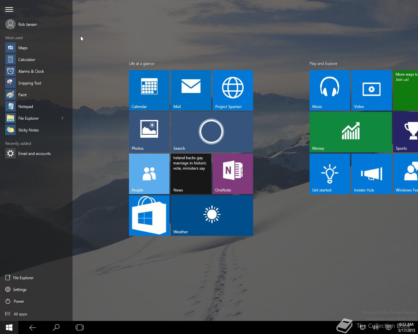Open the hamburger menu at top left
Viewport: 418px width, 334px height.
(x=9, y=9)
